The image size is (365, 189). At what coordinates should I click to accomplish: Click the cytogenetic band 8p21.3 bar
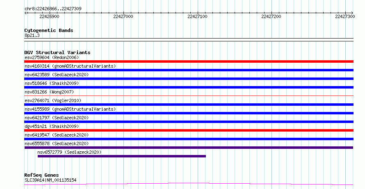pyautogui.click(x=189, y=40)
